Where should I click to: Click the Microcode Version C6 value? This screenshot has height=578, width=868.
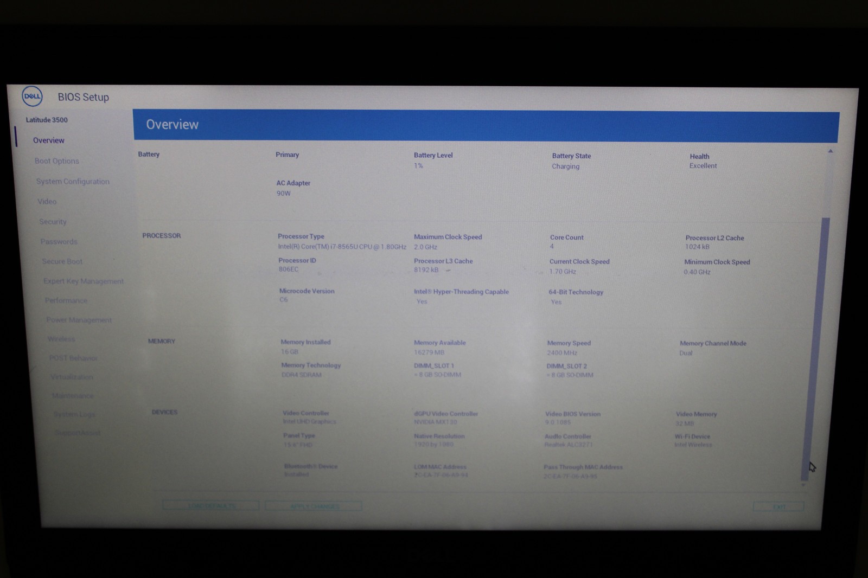pyautogui.click(x=283, y=299)
